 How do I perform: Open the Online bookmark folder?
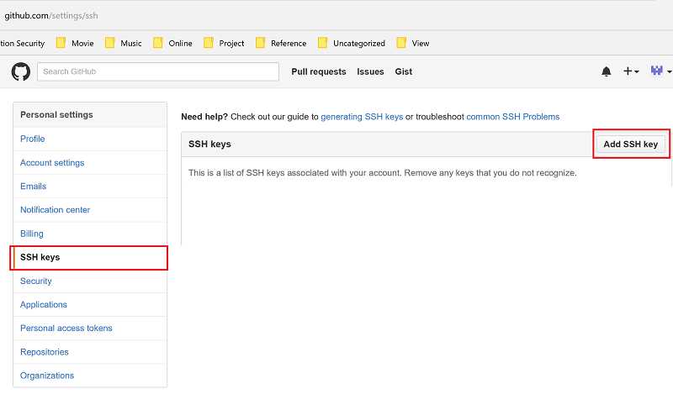click(173, 43)
